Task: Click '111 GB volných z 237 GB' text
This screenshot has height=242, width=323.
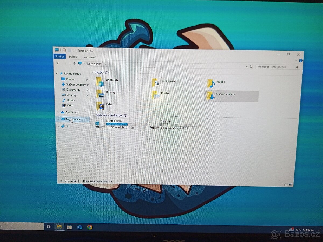Action: (x=120, y=127)
